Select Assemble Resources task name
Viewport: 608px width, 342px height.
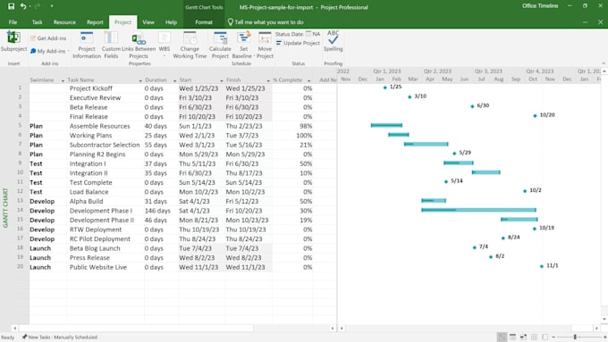click(x=99, y=126)
